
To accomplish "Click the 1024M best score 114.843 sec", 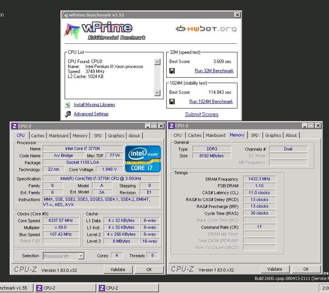I will (220, 93).
